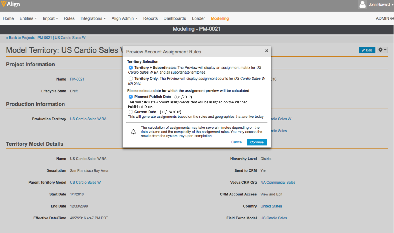Click the Veeva Align logo icon
The width and height of the screenshot is (394, 233).
tap(4, 4)
